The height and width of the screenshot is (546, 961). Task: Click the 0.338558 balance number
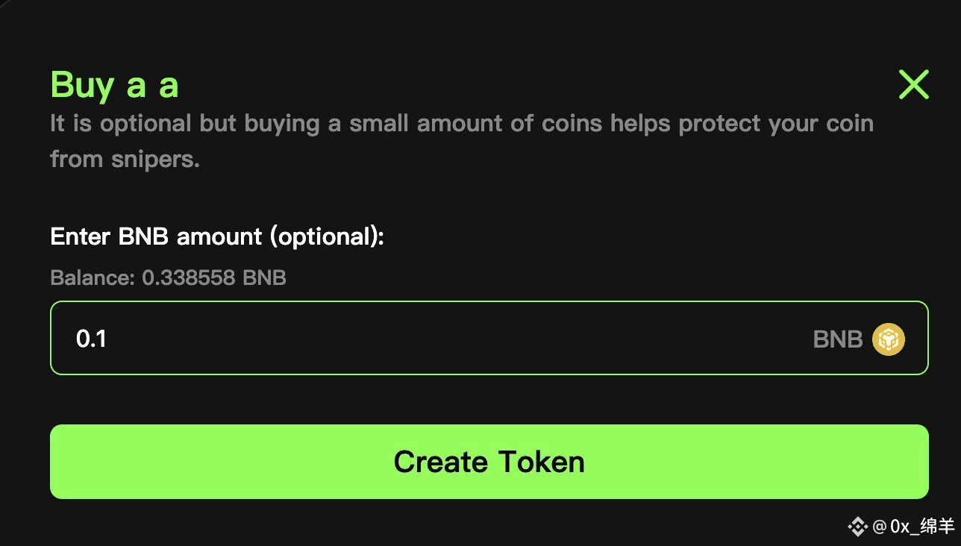coord(190,278)
